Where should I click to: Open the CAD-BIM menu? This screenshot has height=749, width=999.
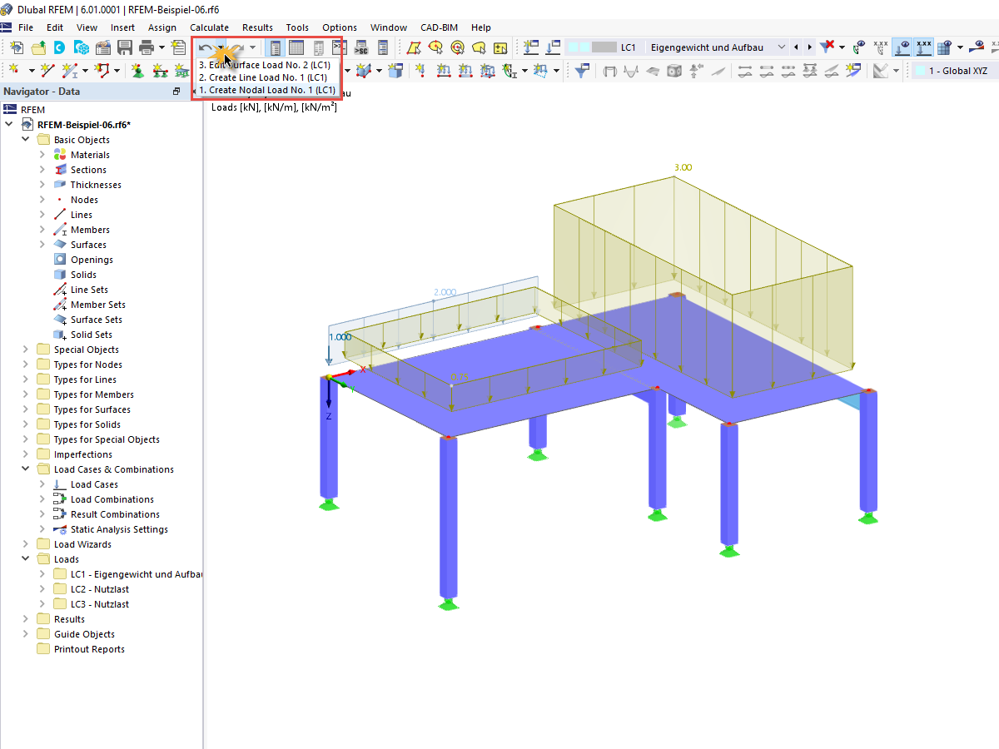pyautogui.click(x=440, y=27)
